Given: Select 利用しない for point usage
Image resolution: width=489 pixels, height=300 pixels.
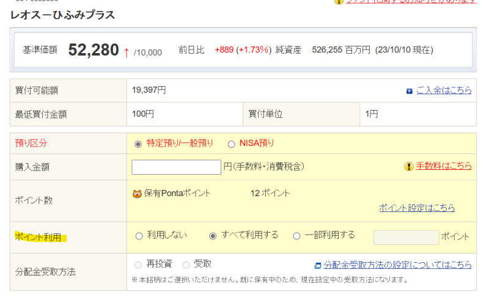Looking at the screenshot, I should tap(139, 236).
